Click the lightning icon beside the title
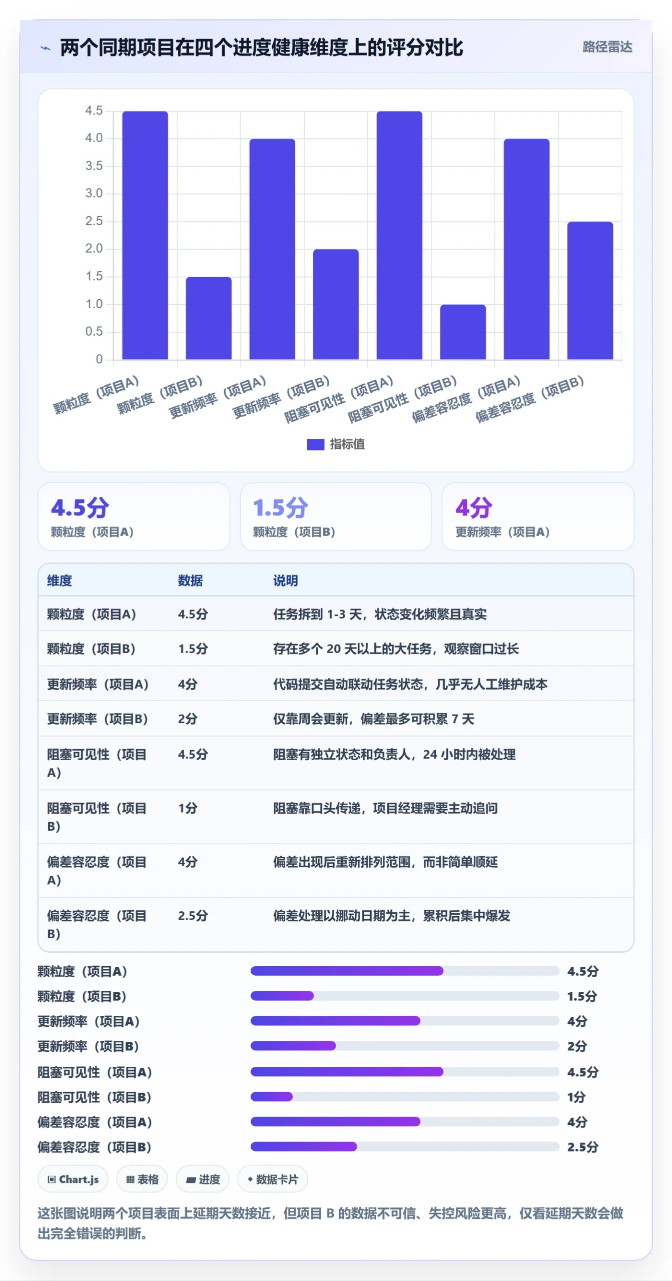Image resolution: width=672 pixels, height=1281 pixels. click(46, 49)
